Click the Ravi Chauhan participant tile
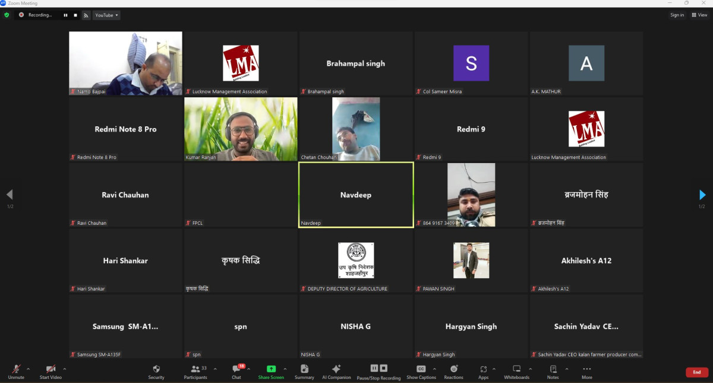713x383 pixels. [125, 195]
